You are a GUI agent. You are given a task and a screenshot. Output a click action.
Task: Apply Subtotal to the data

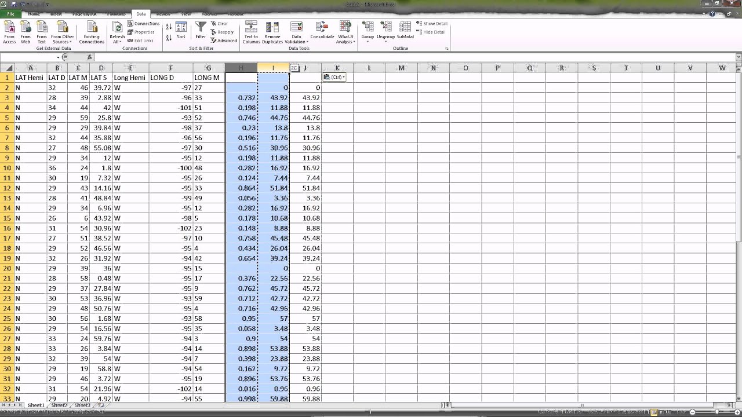[405, 31]
